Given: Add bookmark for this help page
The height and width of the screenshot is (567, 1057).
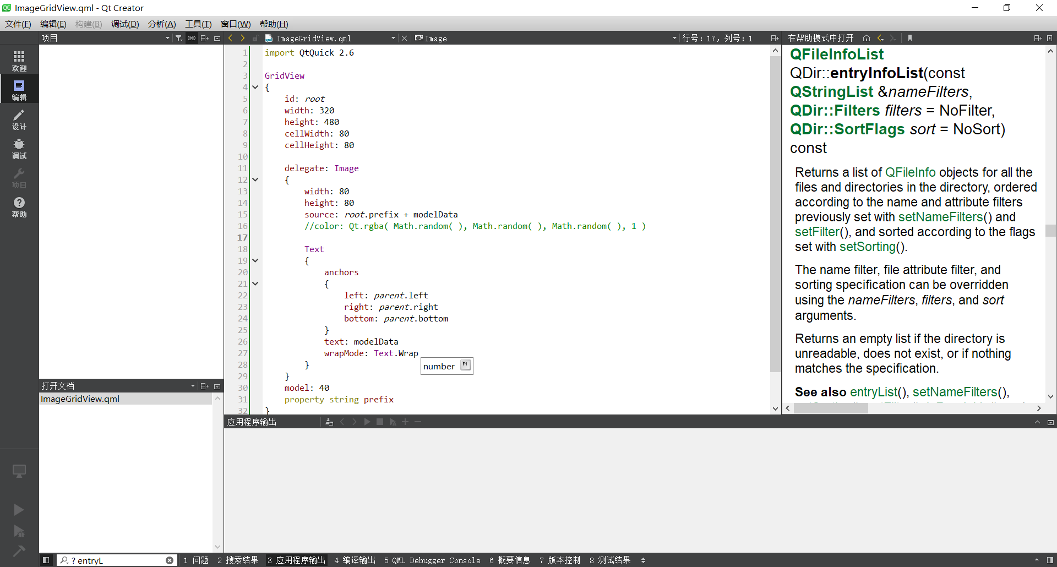Looking at the screenshot, I should [910, 38].
